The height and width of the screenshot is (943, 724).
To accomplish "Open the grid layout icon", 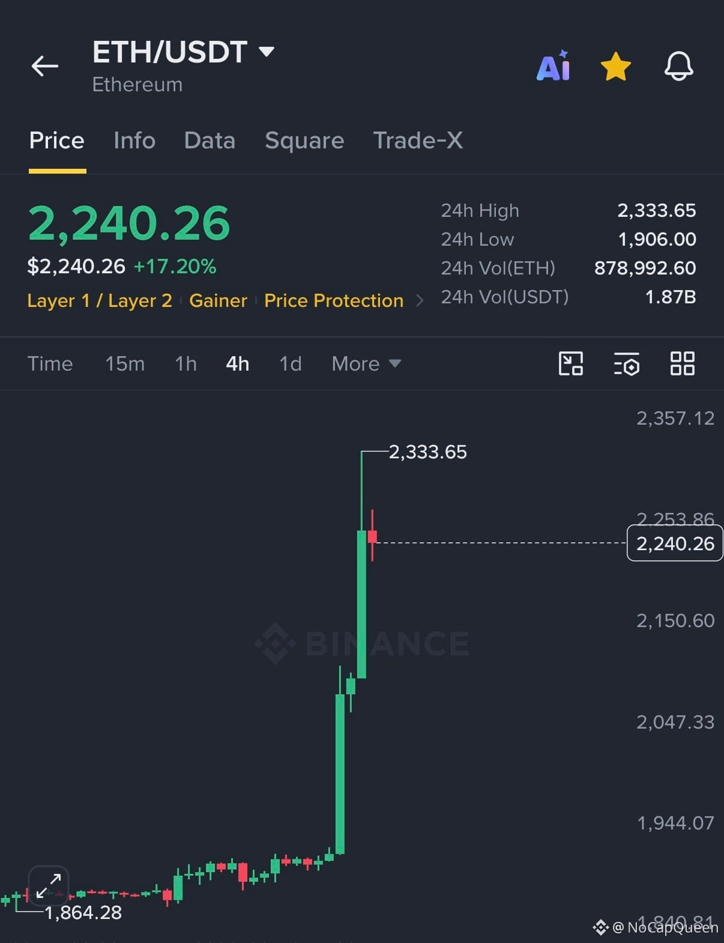I will click(683, 363).
